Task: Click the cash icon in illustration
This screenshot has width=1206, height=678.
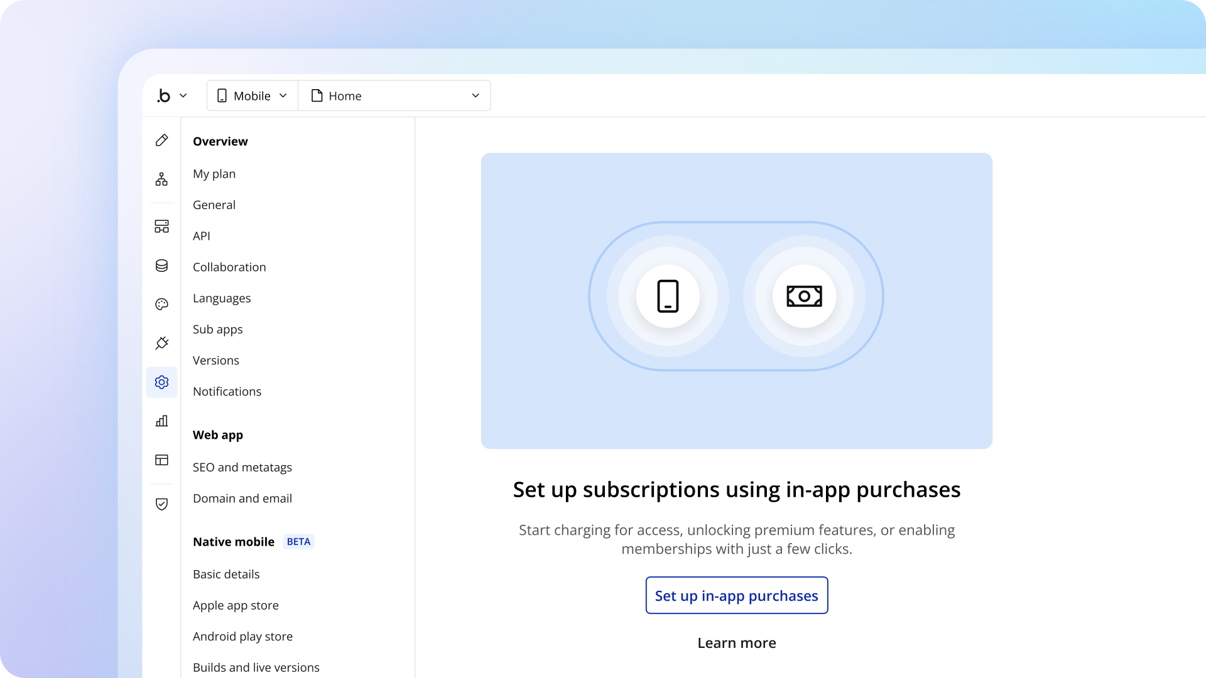Action: (x=804, y=296)
